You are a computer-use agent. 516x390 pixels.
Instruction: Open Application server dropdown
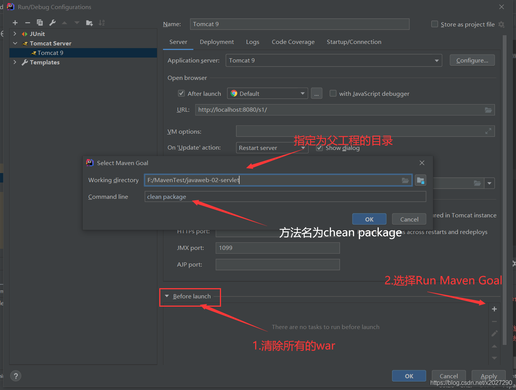coord(334,61)
